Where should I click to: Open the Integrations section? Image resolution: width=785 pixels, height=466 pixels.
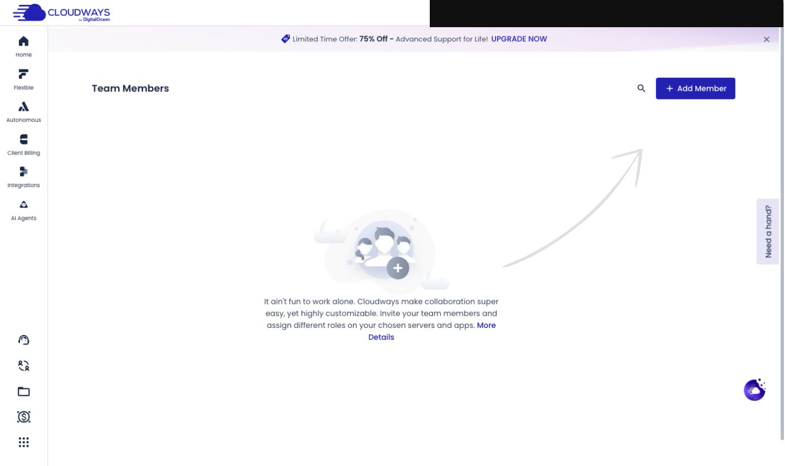(x=23, y=177)
